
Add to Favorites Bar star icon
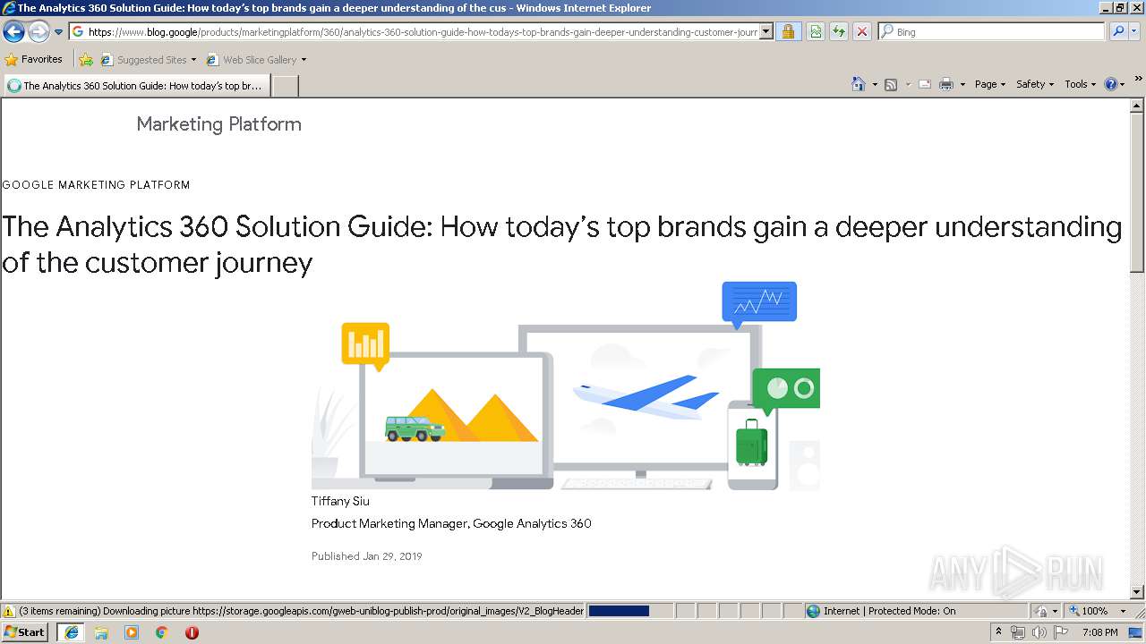pos(86,60)
